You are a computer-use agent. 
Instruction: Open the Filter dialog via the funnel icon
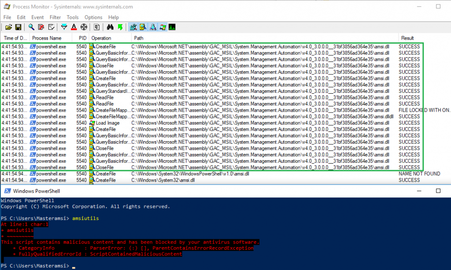64,27
